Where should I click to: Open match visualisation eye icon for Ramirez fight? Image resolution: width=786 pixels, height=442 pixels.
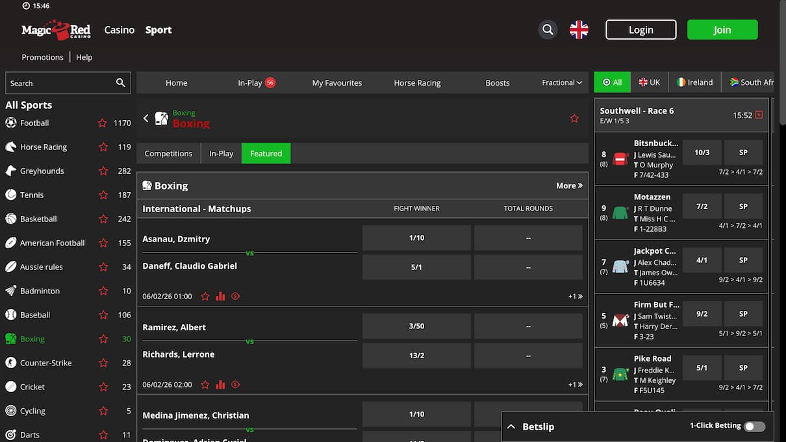pyautogui.click(x=235, y=384)
